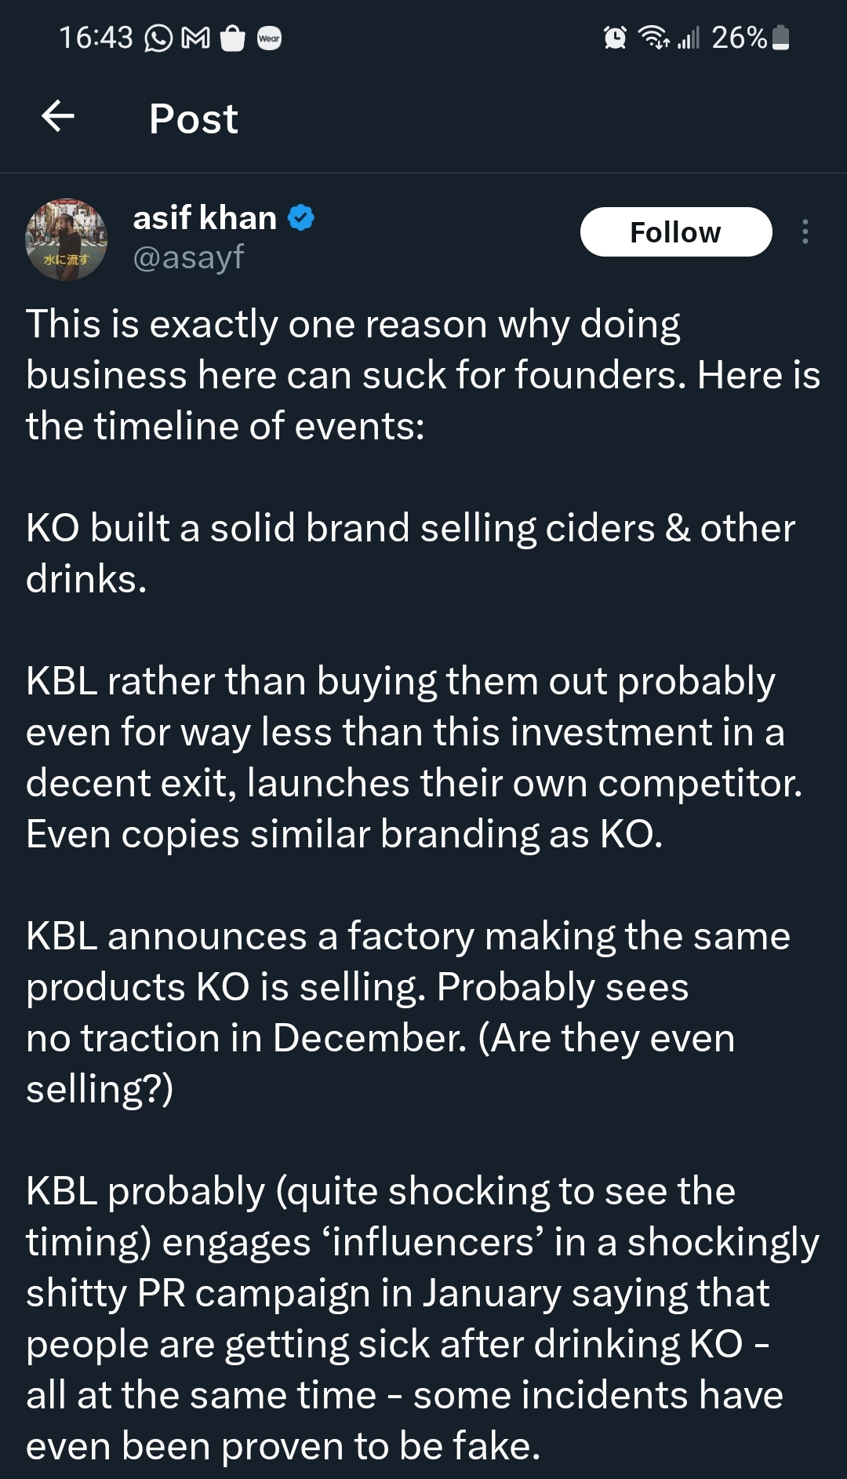Tap the asif khan display name
The width and height of the screenshot is (847, 1479).
coord(205,217)
